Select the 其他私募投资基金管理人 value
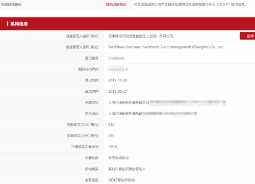Screen dimensions: 255x184 point(127,169)
